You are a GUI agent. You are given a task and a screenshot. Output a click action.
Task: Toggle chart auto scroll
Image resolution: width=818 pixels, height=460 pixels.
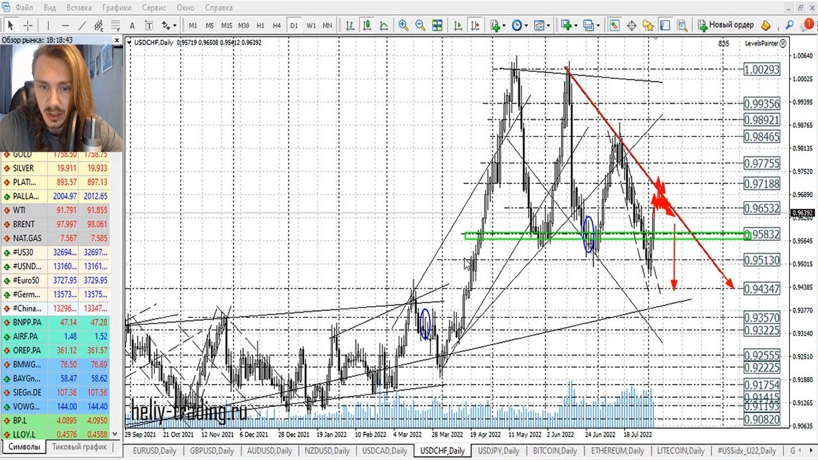[458, 26]
